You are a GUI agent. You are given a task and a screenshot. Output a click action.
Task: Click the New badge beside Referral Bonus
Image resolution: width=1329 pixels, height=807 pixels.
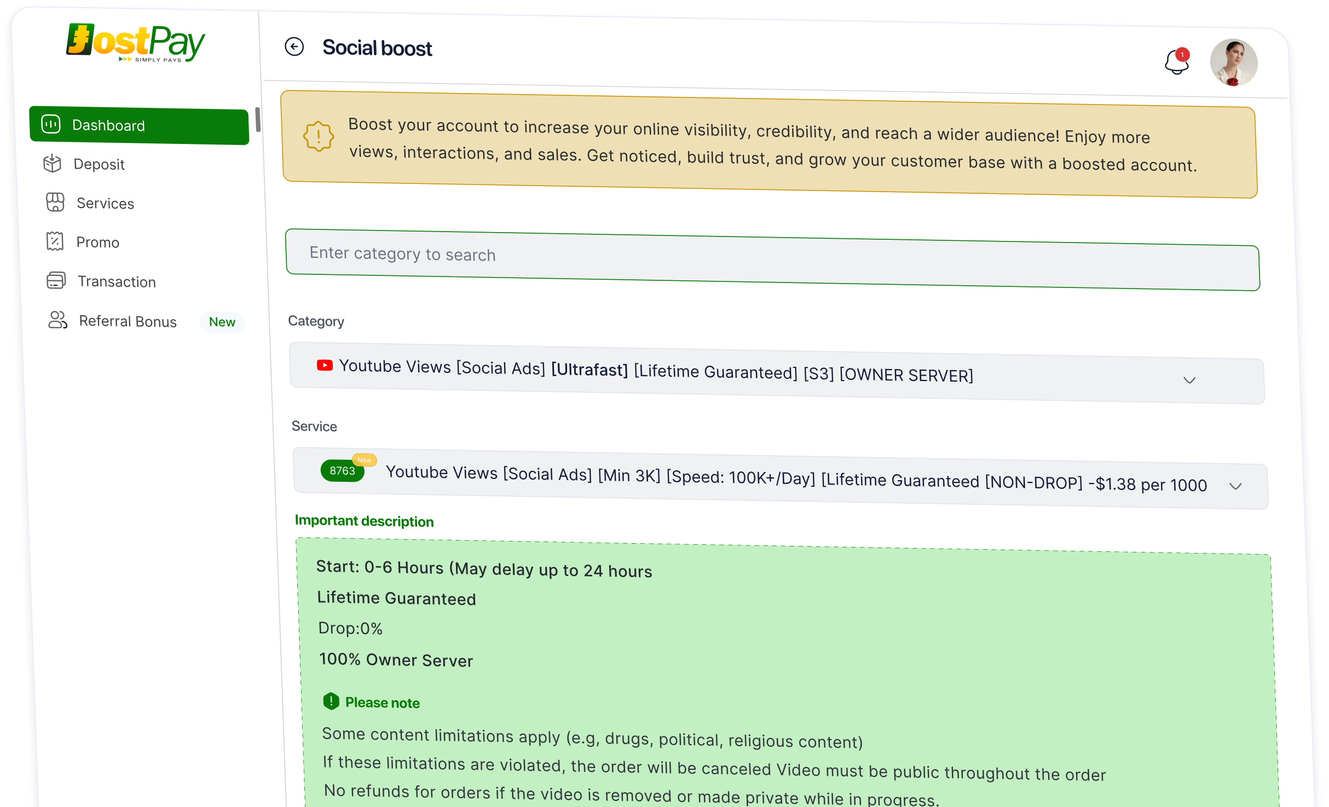(222, 322)
